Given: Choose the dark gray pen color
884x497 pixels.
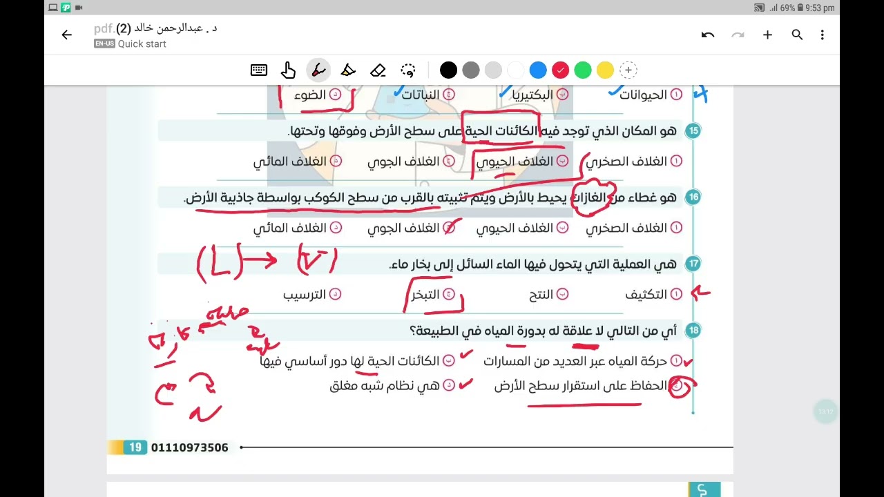Looking at the screenshot, I should pyautogui.click(x=471, y=70).
